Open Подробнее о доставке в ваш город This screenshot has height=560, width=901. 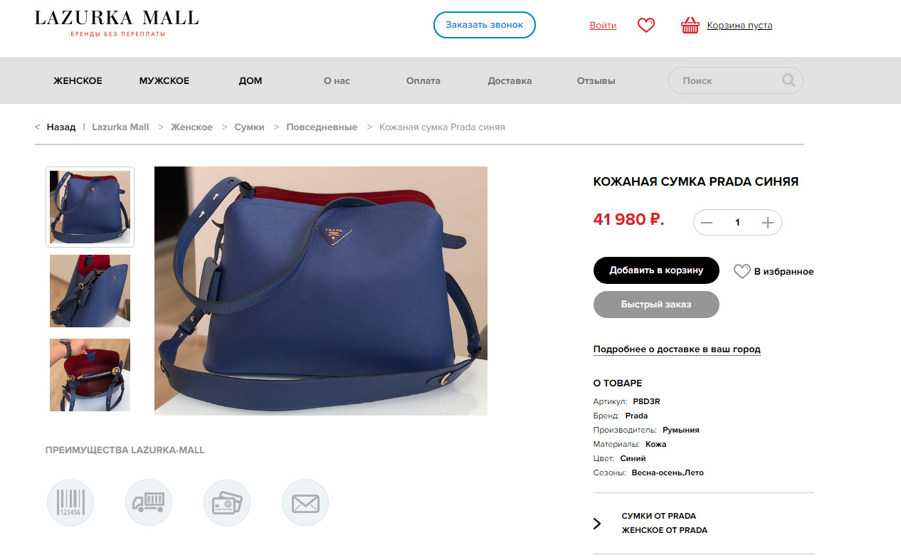click(x=677, y=349)
